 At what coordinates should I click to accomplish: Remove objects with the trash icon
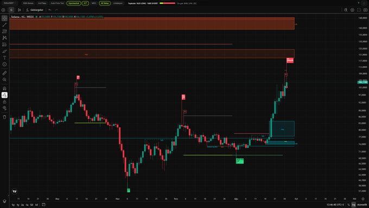click(x=4, y=117)
